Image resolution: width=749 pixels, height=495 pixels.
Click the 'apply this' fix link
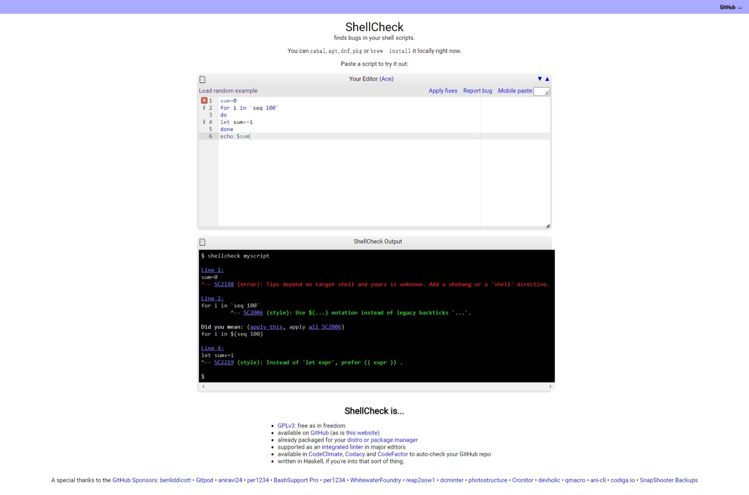266,327
